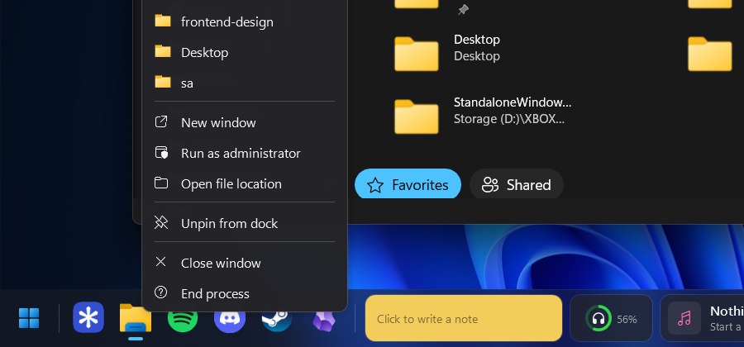The height and width of the screenshot is (347, 744).
Task: Switch to the Shared tab
Action: [516, 184]
